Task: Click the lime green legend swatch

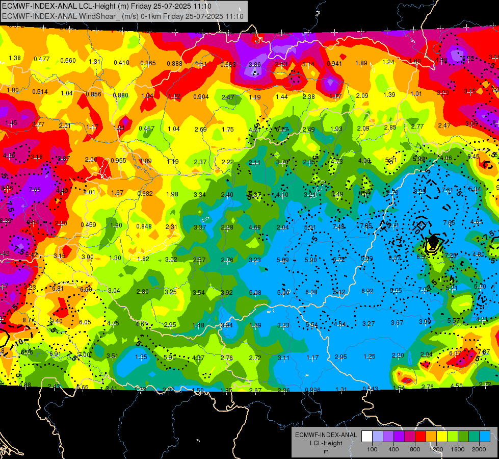Action: [453, 436]
